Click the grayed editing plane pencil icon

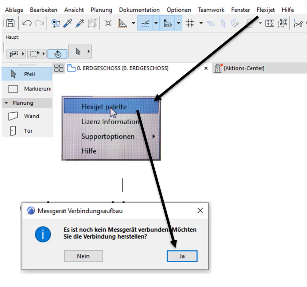click(x=235, y=23)
